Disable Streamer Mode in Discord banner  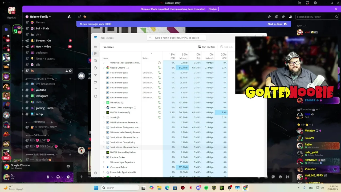coord(213,9)
